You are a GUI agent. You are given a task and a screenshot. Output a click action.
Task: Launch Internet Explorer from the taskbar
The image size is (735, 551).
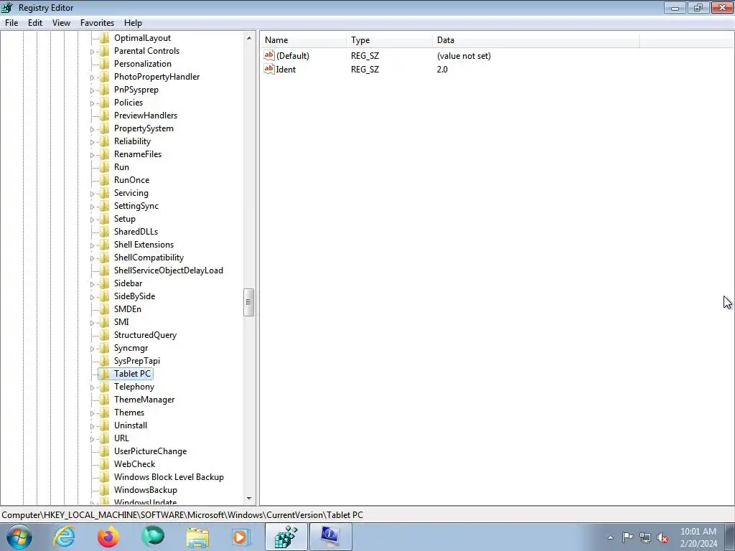(x=64, y=537)
